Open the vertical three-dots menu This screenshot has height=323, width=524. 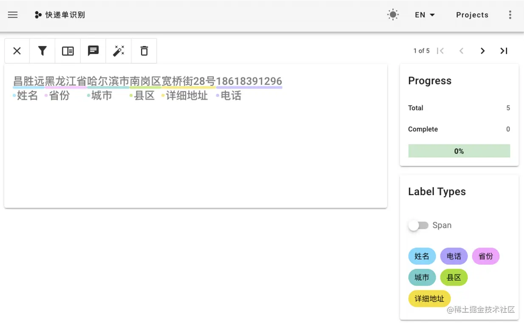coord(510,15)
